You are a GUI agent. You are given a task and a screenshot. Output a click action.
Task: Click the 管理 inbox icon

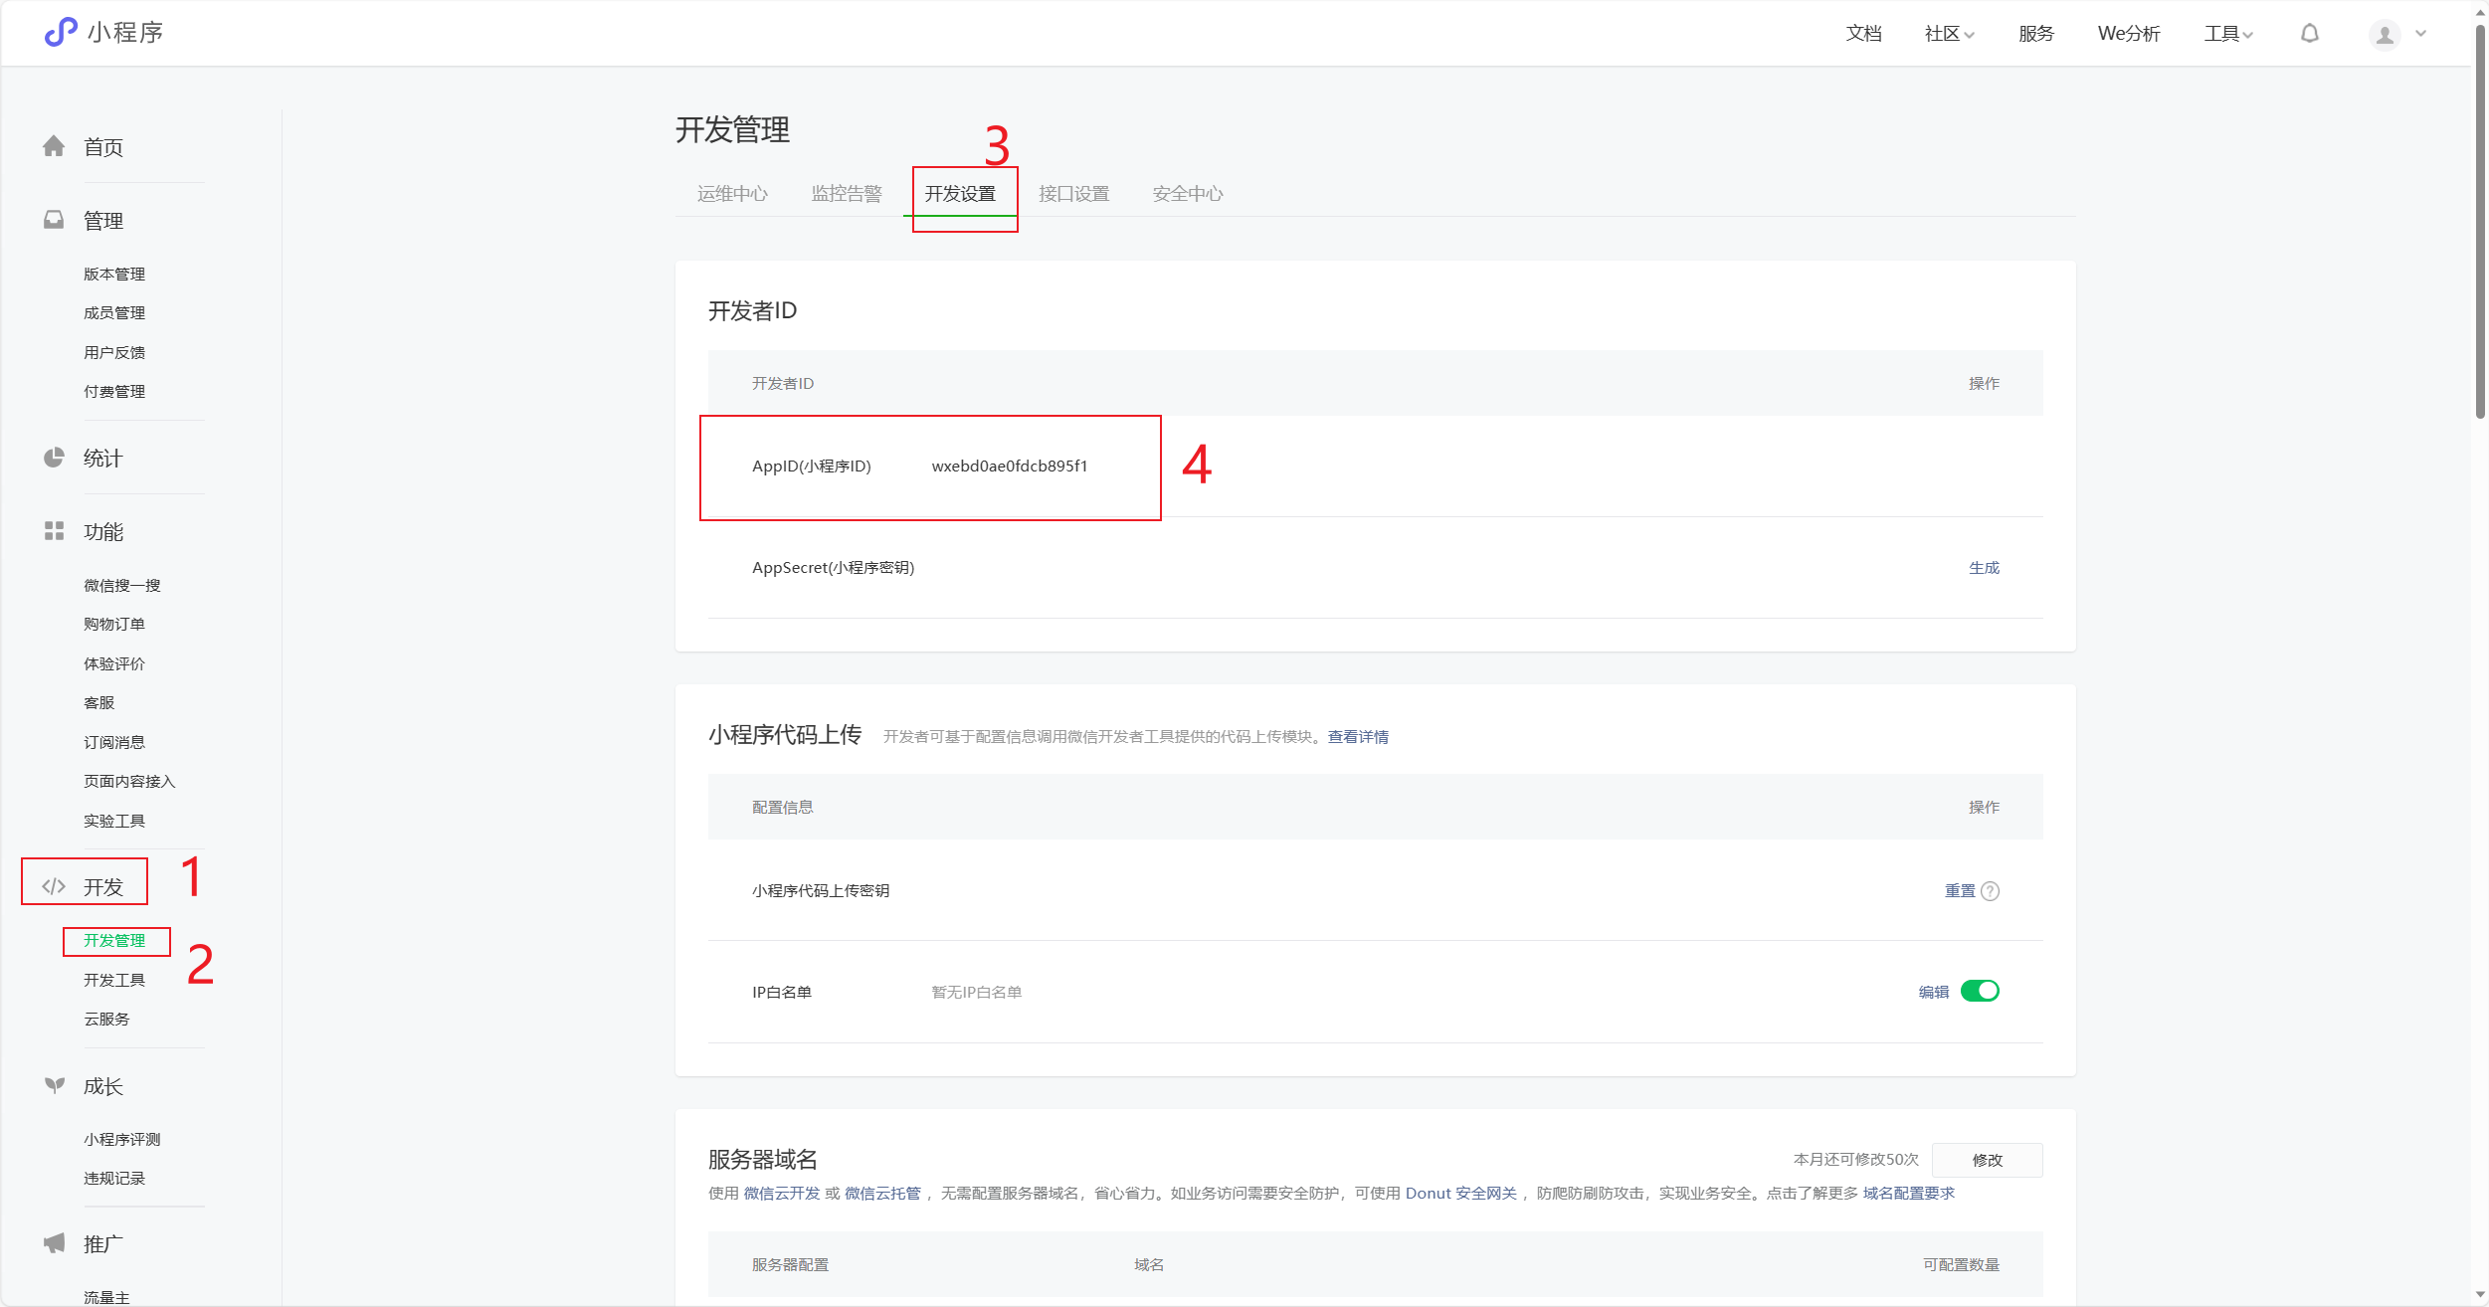coord(54,220)
